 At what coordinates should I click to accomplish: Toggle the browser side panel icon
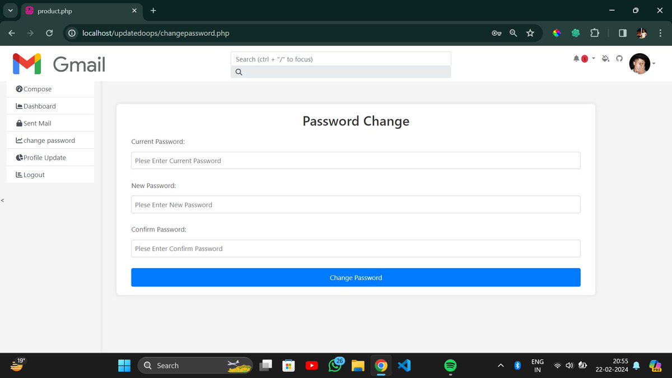(x=622, y=33)
